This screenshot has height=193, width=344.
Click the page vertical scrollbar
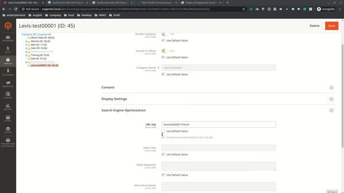[x=342, y=96]
